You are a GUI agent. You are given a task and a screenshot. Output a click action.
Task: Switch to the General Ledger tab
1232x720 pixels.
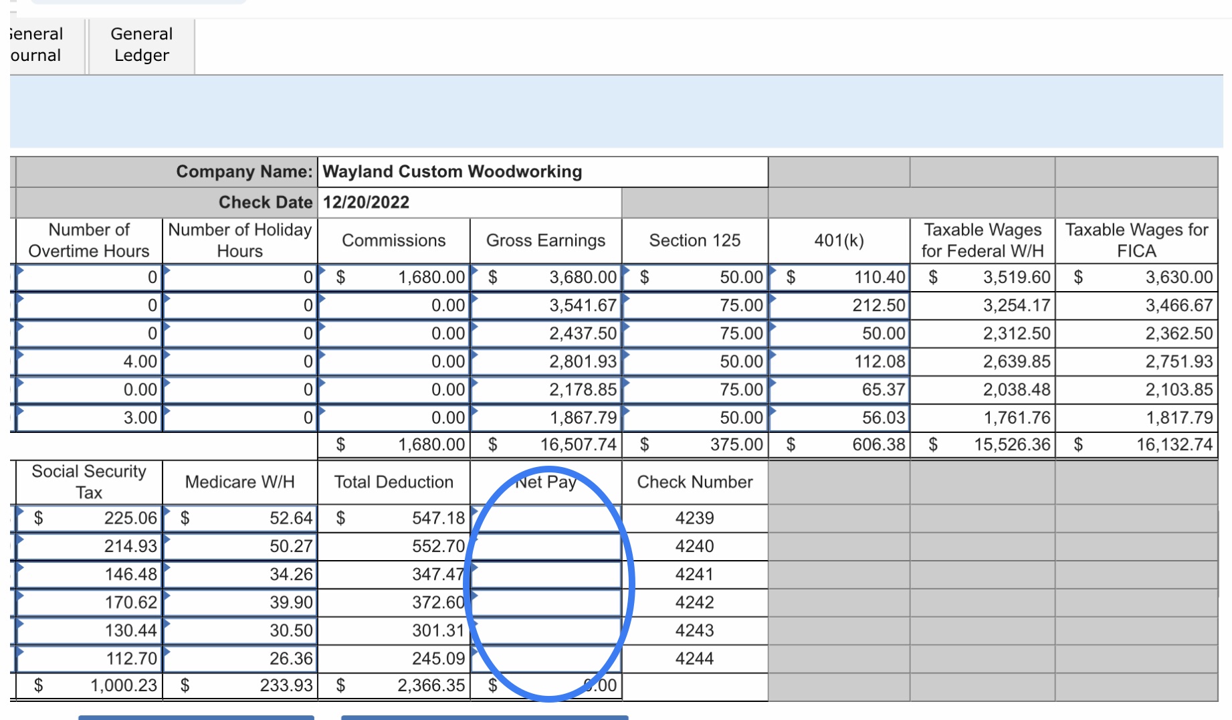point(141,45)
